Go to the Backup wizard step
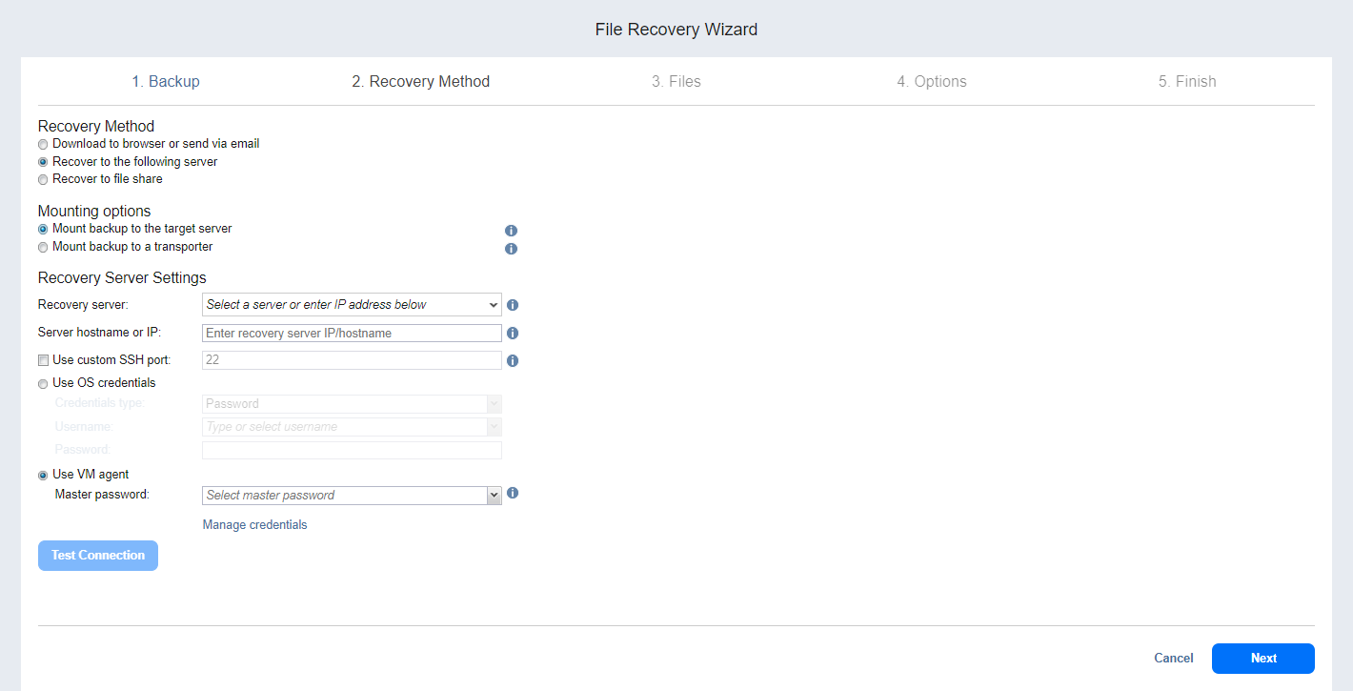1353x691 pixels. [166, 82]
